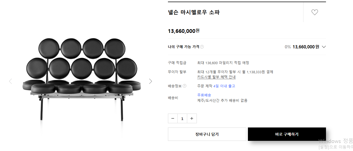The height and width of the screenshot is (151, 353).
Task: Add to cart with 장바구니 담기
Action: [x=207, y=134]
